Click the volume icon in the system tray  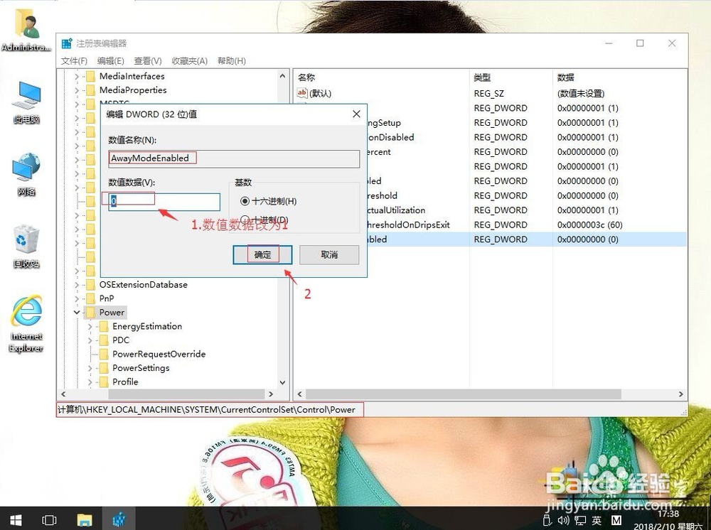coord(564,519)
